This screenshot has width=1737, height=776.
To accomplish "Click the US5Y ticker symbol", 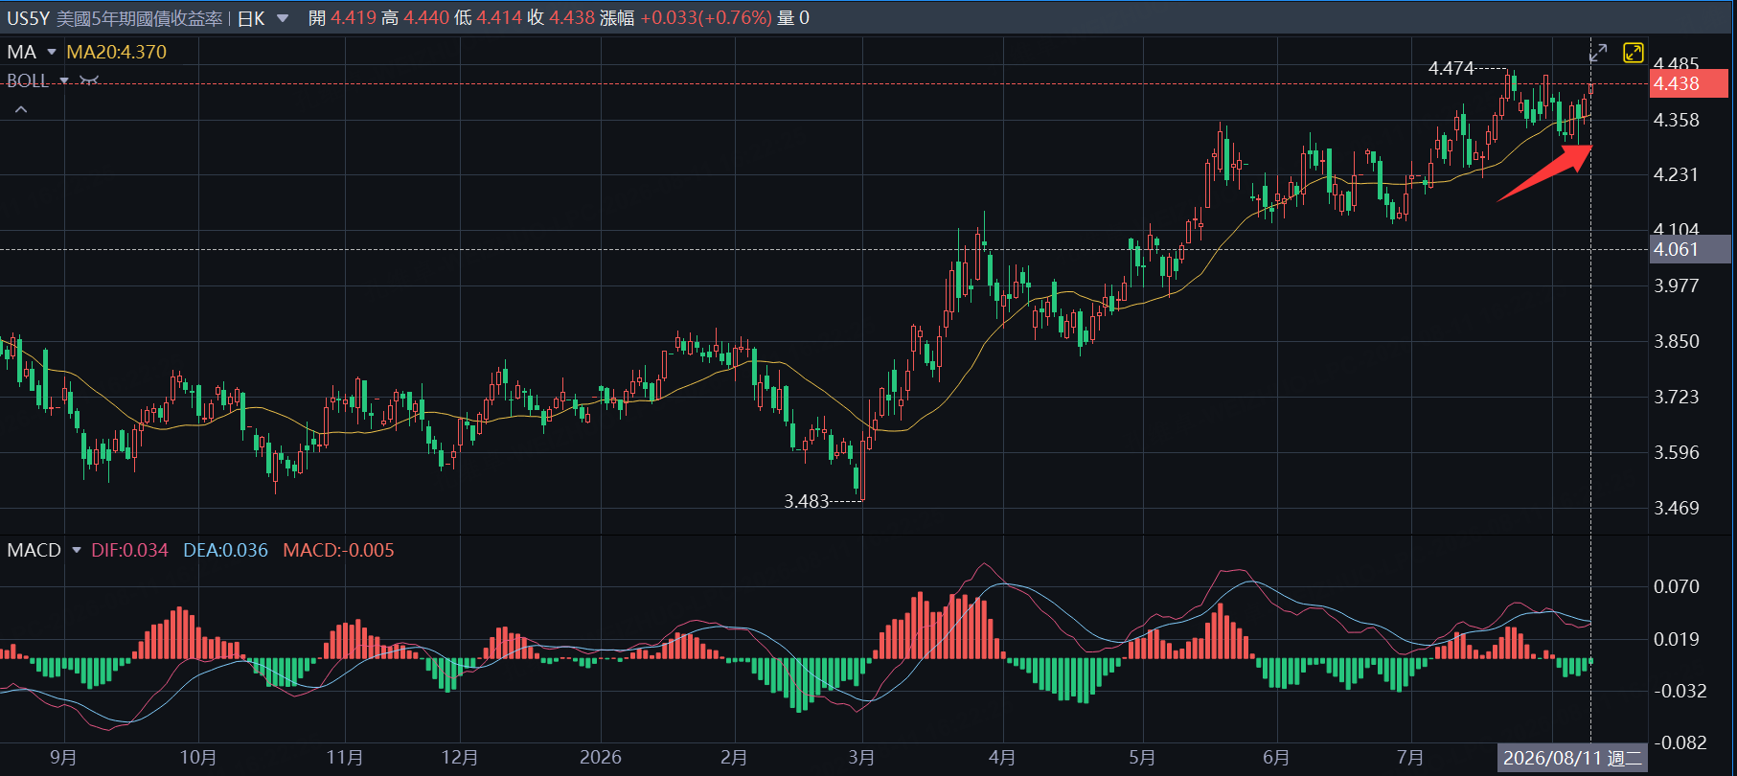I will (28, 18).
